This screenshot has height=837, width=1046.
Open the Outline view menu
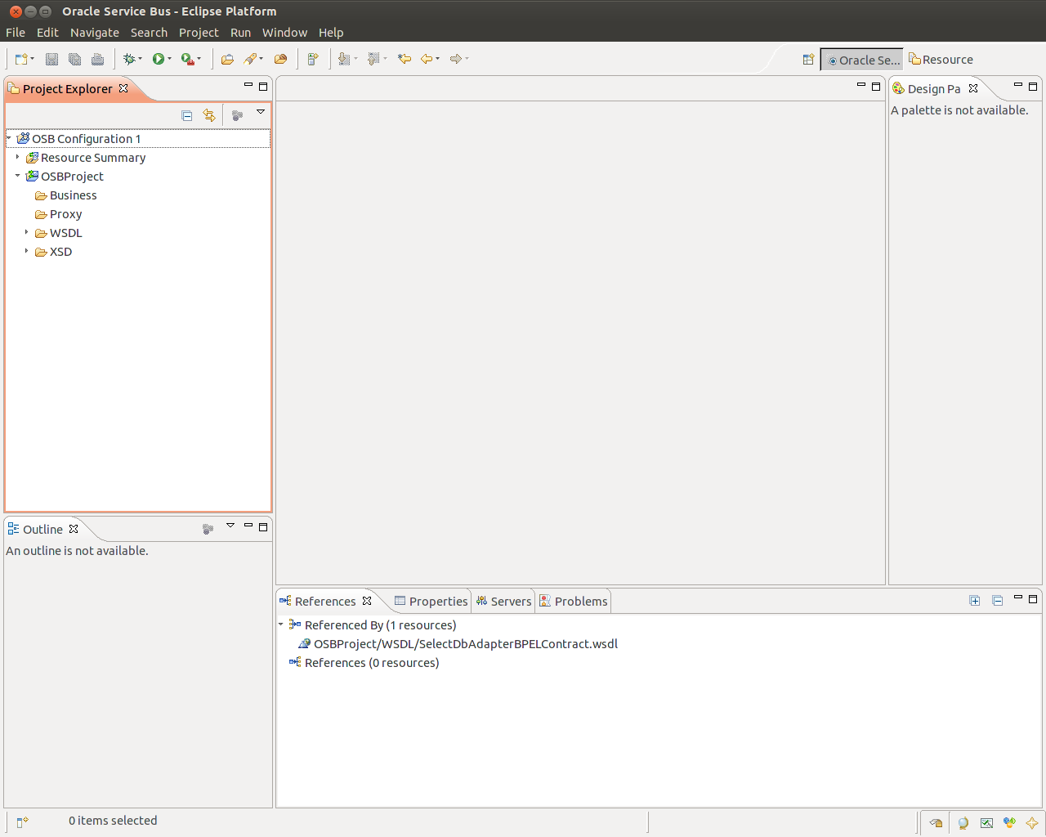click(x=230, y=526)
